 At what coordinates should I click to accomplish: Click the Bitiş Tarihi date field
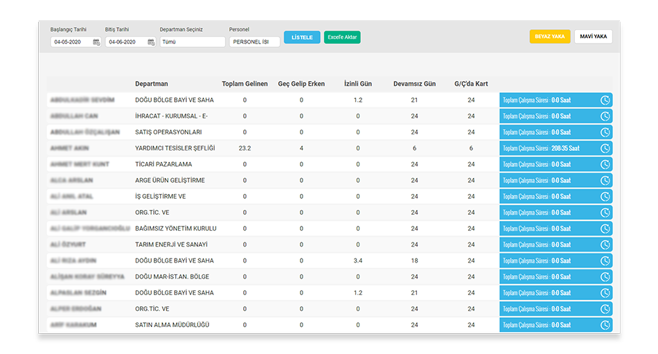click(x=125, y=42)
